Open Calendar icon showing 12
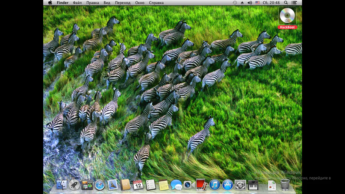 point(138,185)
